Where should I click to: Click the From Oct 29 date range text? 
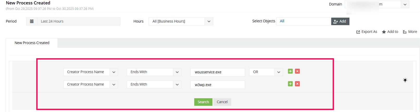[x=50, y=9]
